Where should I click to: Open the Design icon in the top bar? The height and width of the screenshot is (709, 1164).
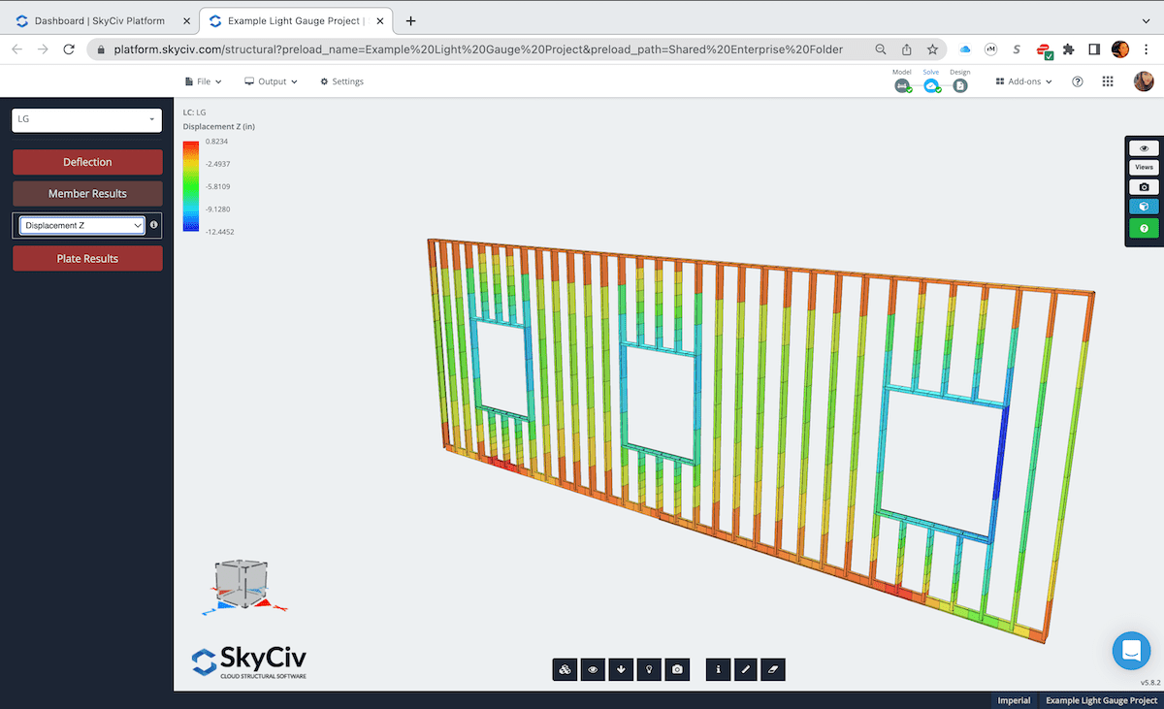959,85
